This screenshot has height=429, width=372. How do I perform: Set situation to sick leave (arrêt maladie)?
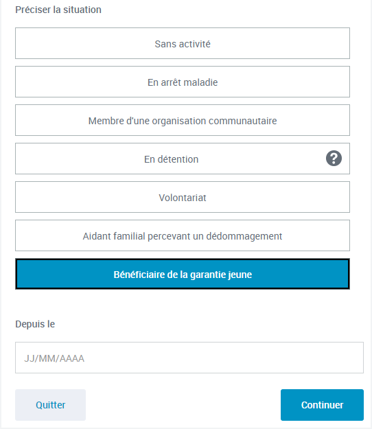coord(183,82)
